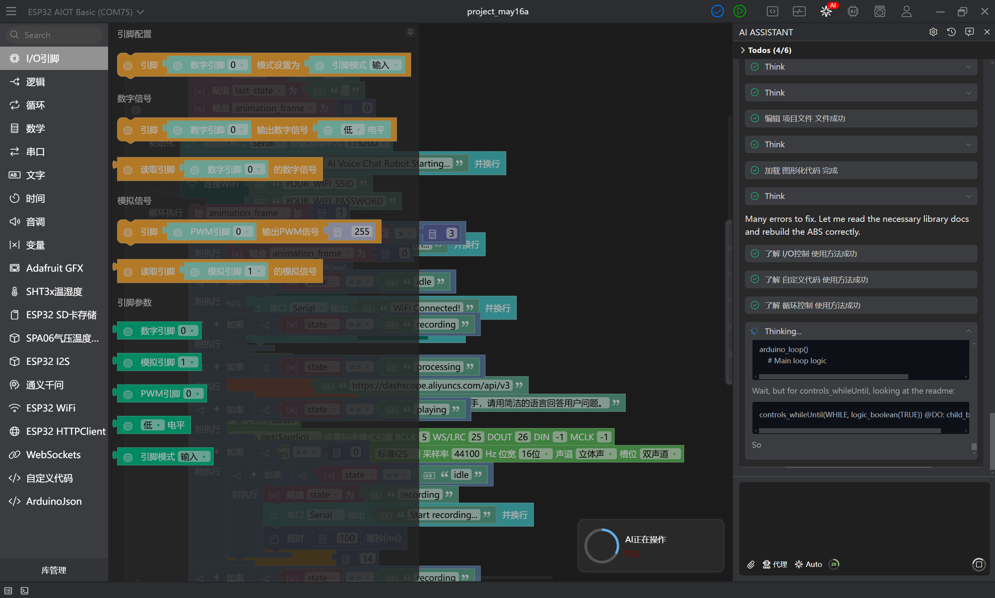Toggle the AI assistant sparkle icon
This screenshot has height=598, width=995.
click(826, 11)
